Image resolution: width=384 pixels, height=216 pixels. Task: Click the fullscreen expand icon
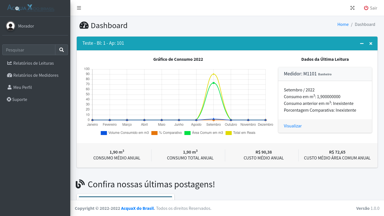[352, 8]
